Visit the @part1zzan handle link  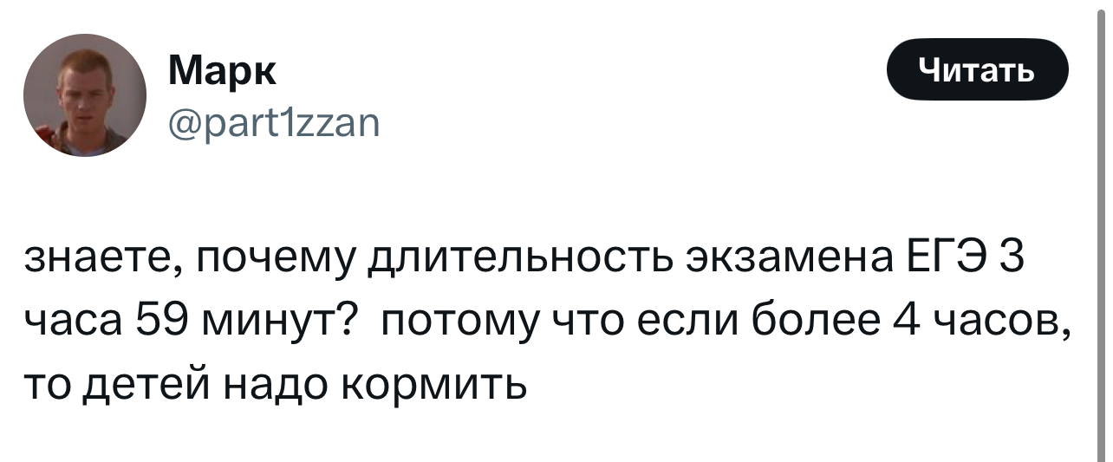coord(272,126)
